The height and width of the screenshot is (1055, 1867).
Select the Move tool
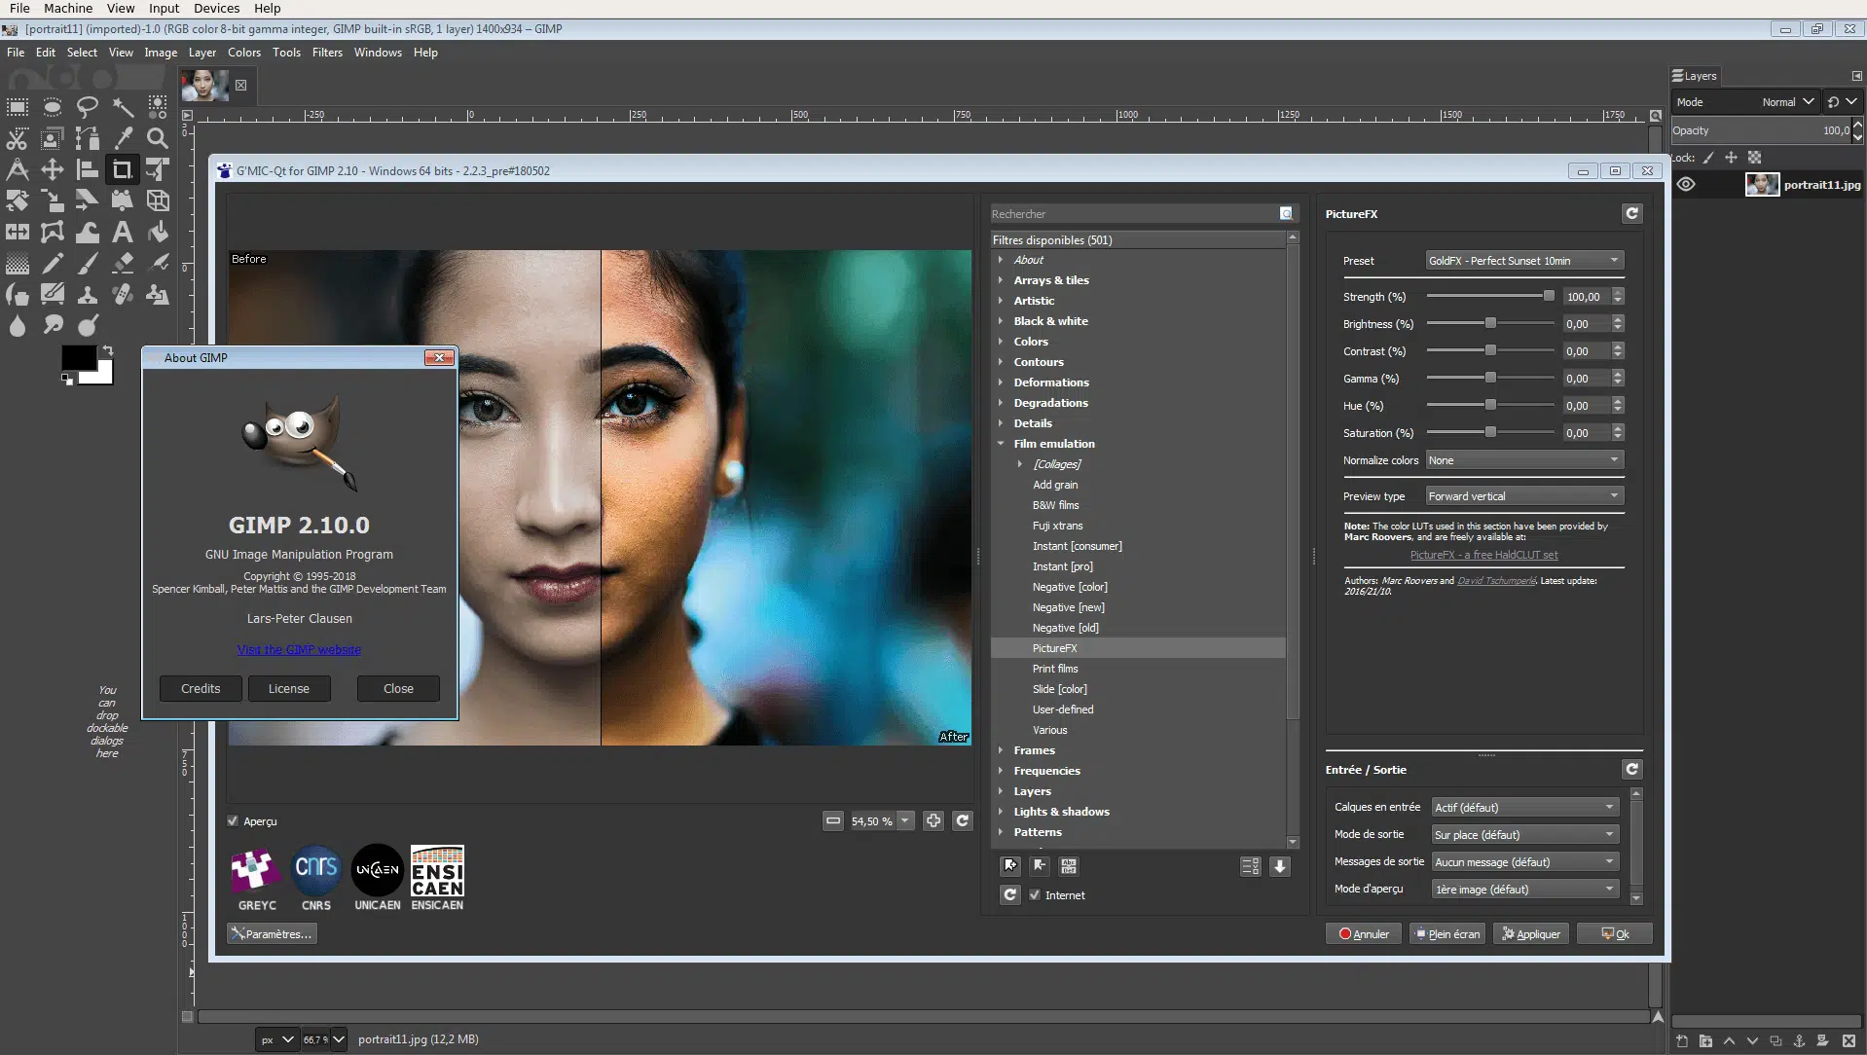52,169
